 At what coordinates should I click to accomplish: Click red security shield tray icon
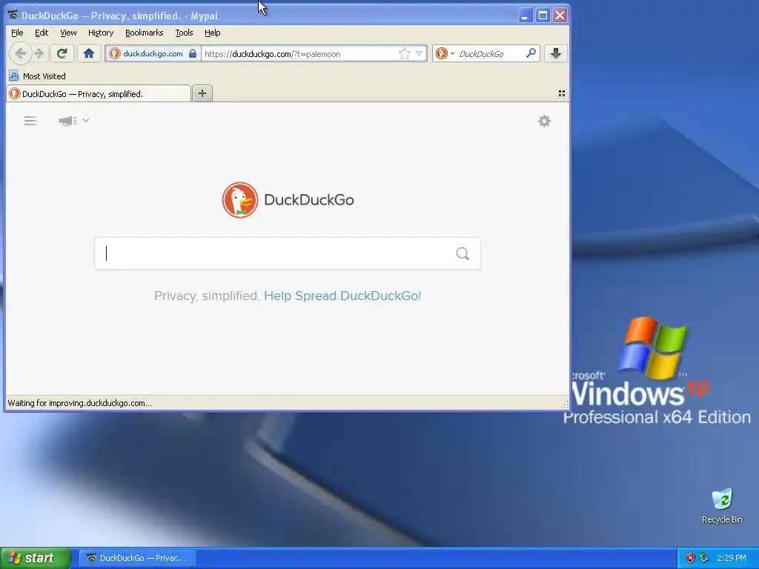[690, 558]
